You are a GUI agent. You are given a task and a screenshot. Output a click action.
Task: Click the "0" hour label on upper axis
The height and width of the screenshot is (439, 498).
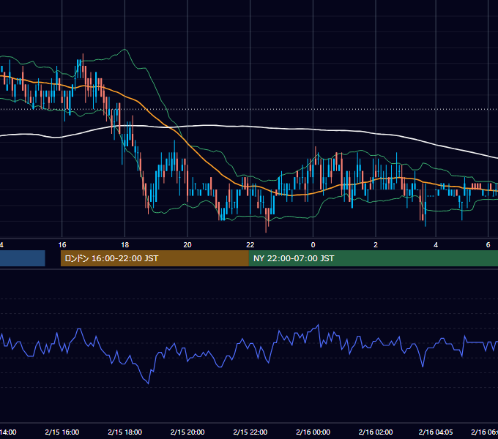tap(313, 245)
